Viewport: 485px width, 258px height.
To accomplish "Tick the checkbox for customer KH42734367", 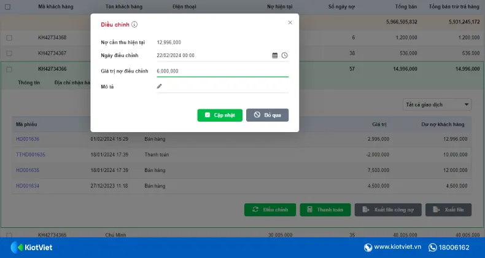I will (9, 53).
